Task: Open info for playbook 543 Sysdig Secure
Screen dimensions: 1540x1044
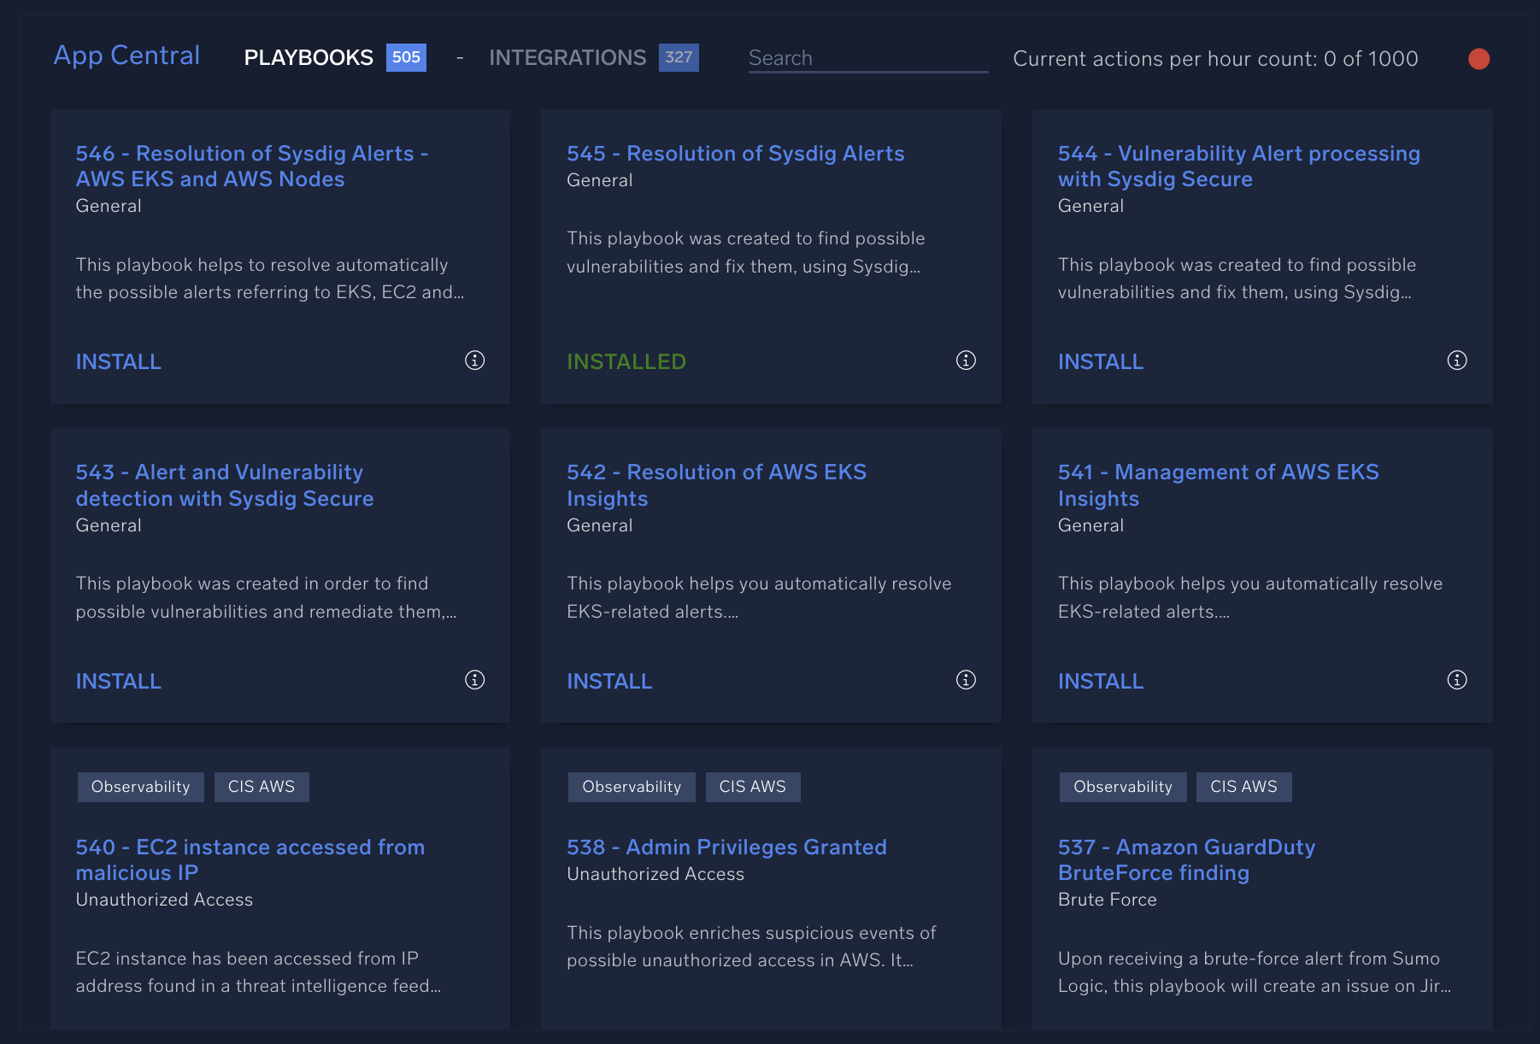Action: point(475,680)
